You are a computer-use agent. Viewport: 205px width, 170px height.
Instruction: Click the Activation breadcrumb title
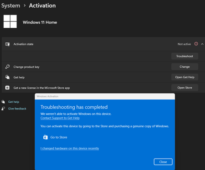pos(42,6)
